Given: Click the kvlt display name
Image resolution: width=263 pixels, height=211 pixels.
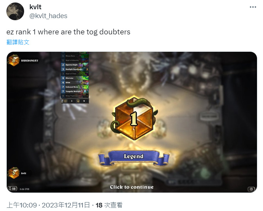Looking at the screenshot, I should [x=35, y=7].
